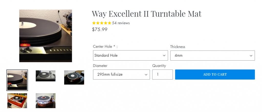Click the Quantity field label
This screenshot has width=262, height=112.
click(x=159, y=66)
